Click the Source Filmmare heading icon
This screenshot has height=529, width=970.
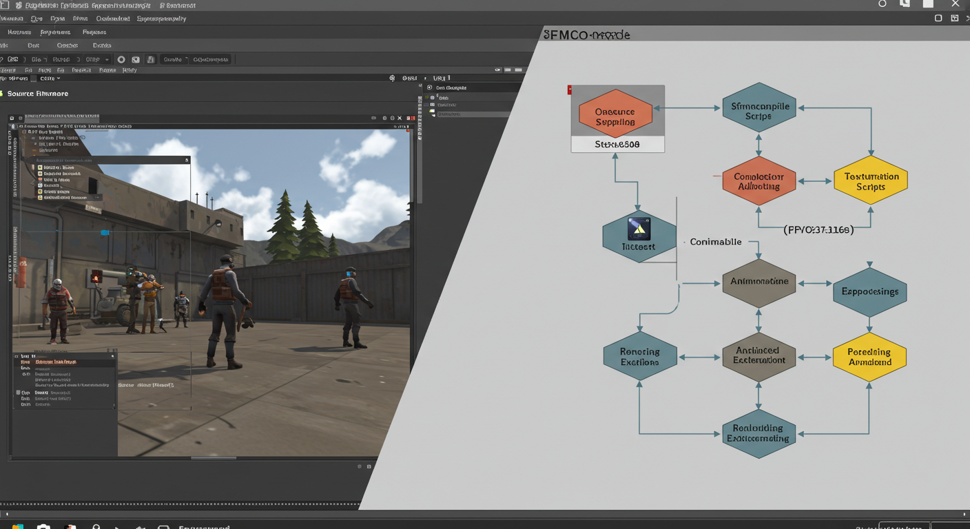click(2, 94)
